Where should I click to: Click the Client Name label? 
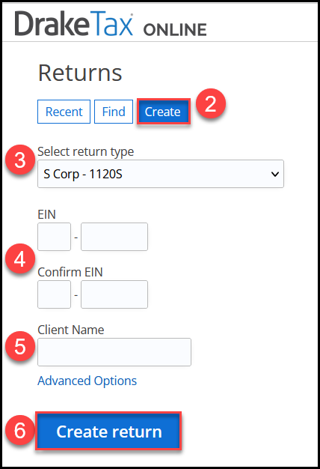click(x=71, y=330)
